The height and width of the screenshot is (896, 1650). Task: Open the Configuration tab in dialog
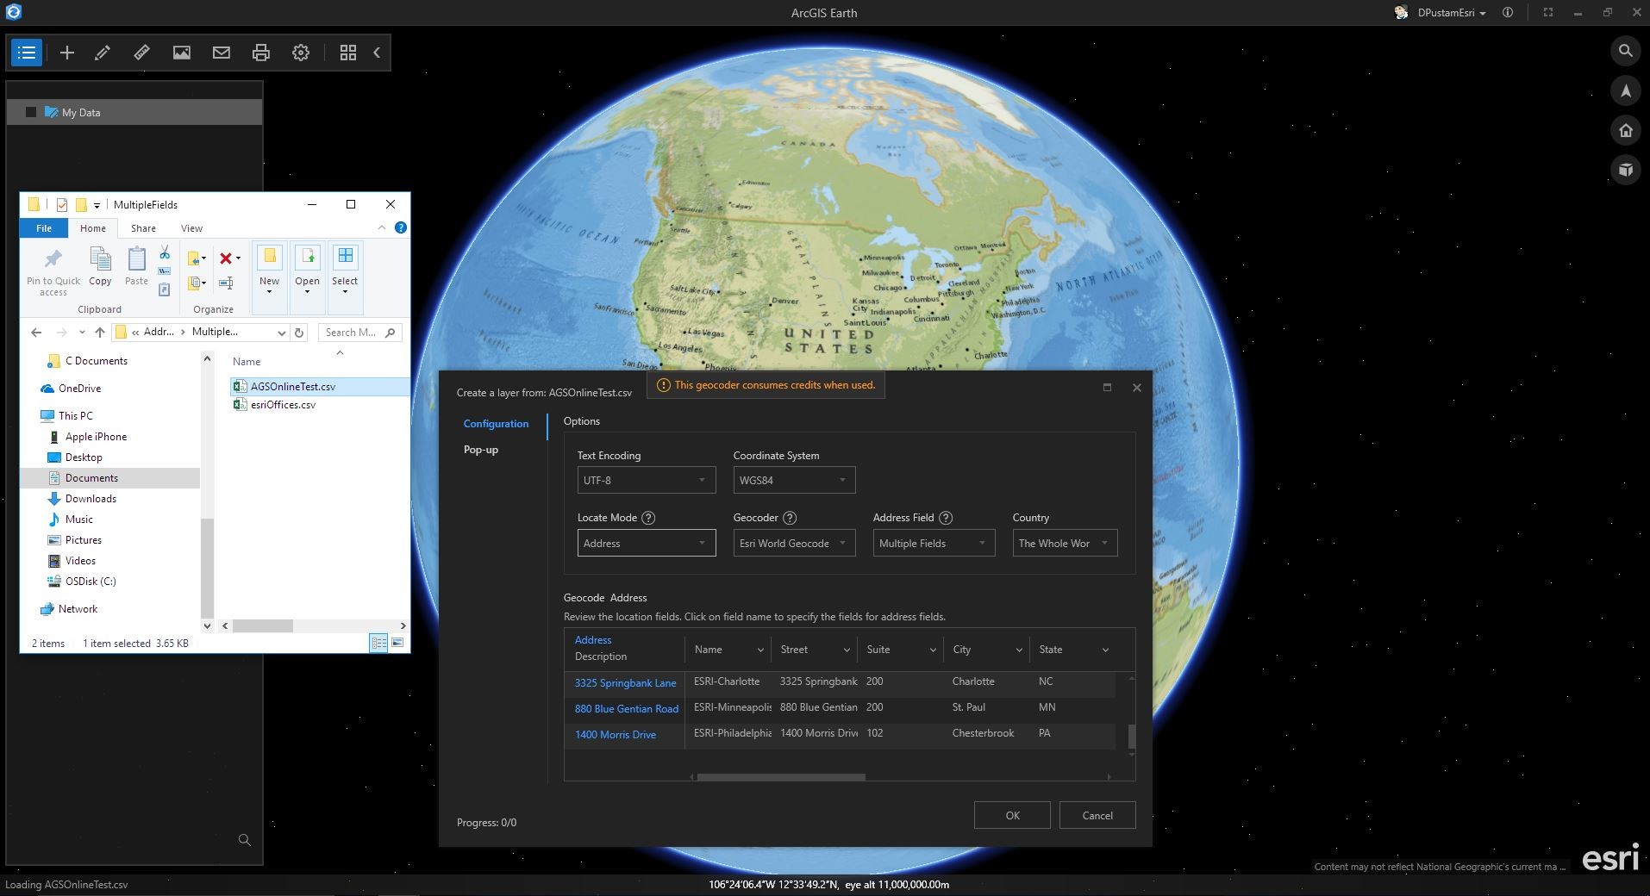click(496, 424)
